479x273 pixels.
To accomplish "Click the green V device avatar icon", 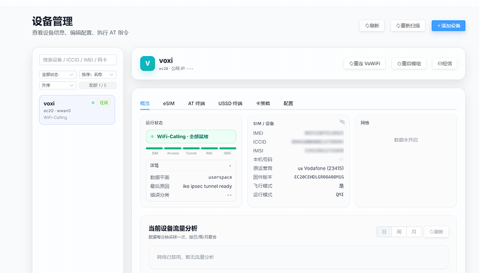I will point(148,64).
